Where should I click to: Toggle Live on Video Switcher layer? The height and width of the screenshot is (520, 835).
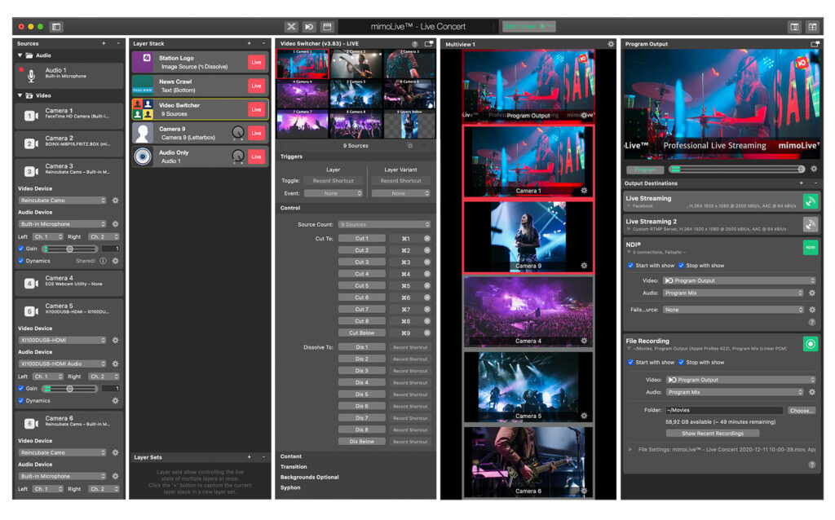point(256,109)
